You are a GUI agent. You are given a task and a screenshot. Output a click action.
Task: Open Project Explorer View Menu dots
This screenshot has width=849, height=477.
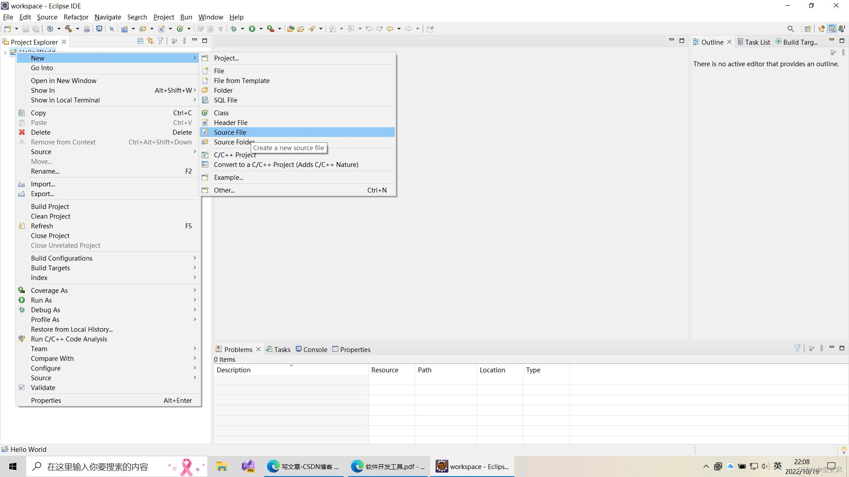pyautogui.click(x=184, y=41)
